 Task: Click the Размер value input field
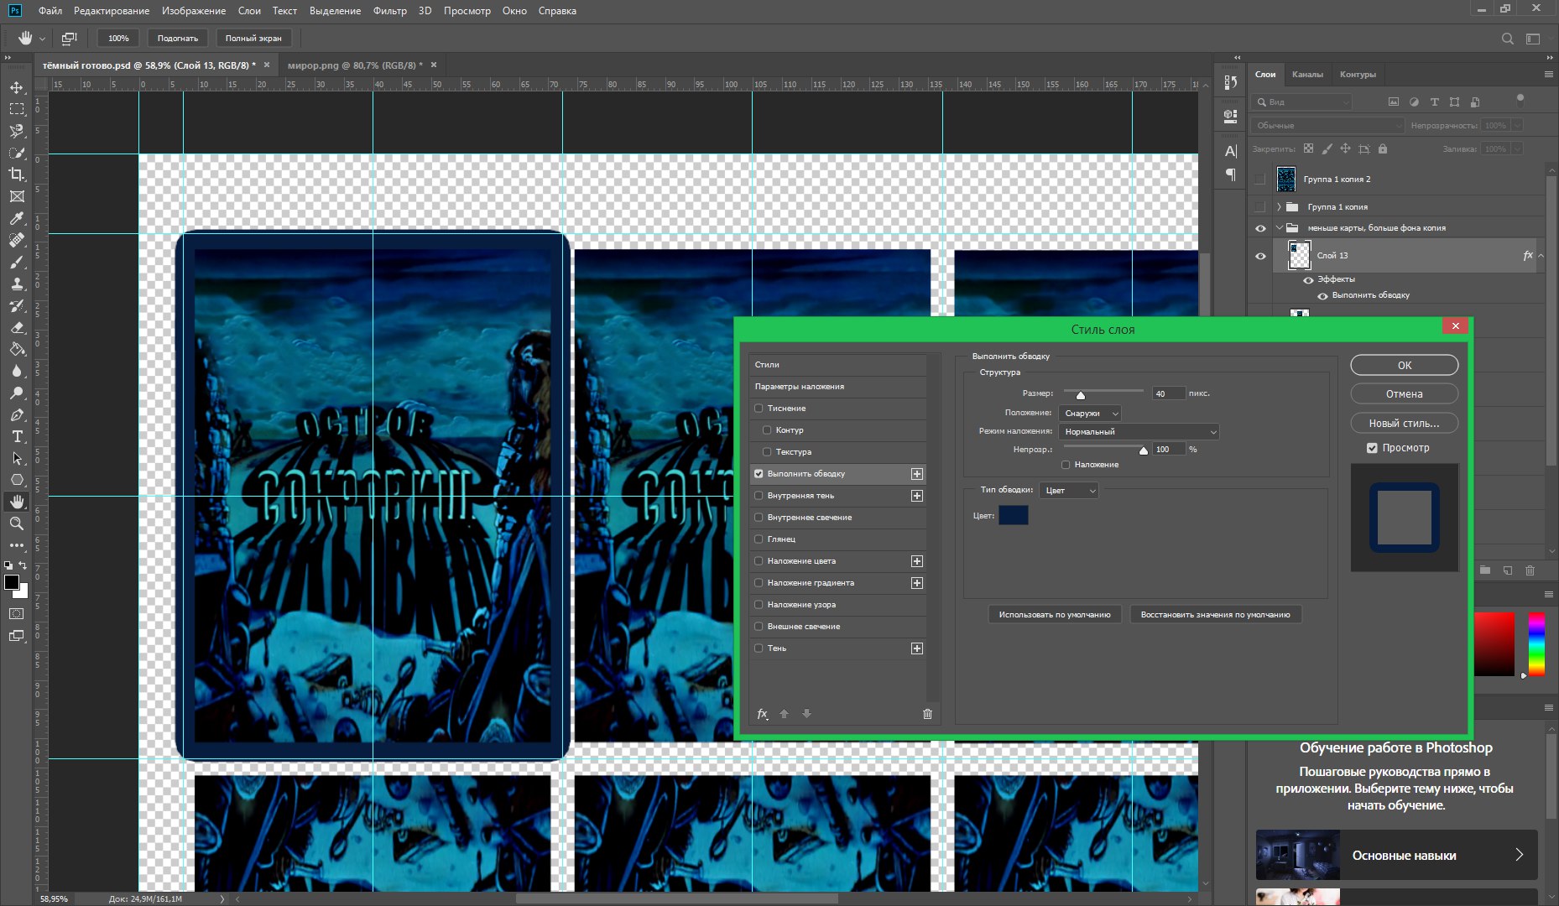click(x=1169, y=393)
